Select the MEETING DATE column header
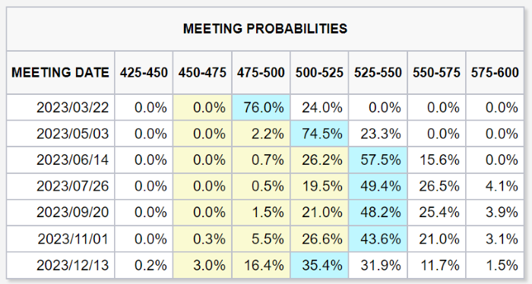 tap(60, 73)
